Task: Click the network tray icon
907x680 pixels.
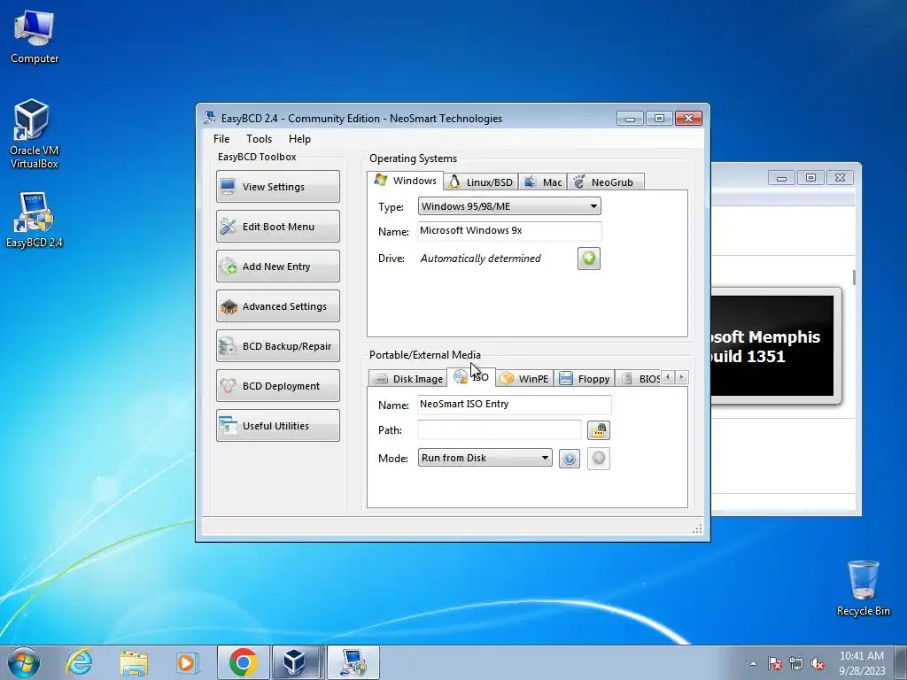Action: (796, 663)
